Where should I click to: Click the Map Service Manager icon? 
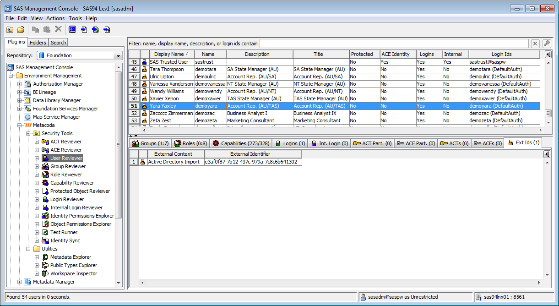(28, 117)
